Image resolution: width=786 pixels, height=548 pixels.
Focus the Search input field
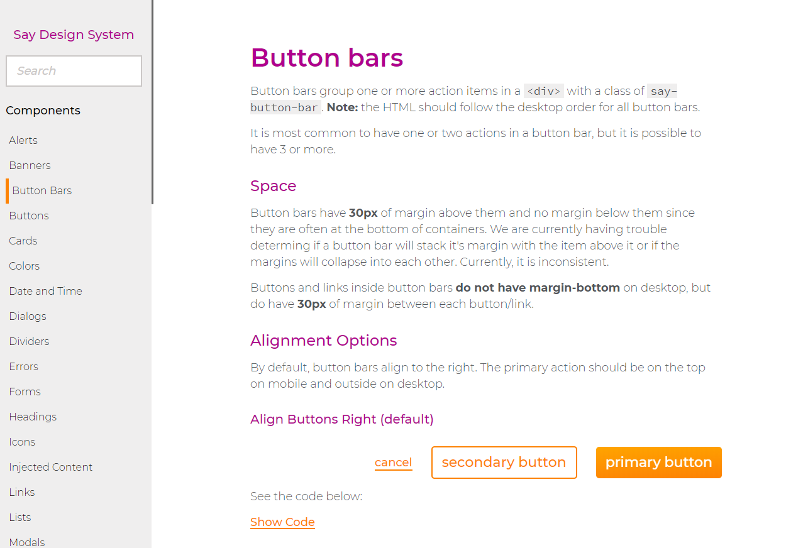74,71
